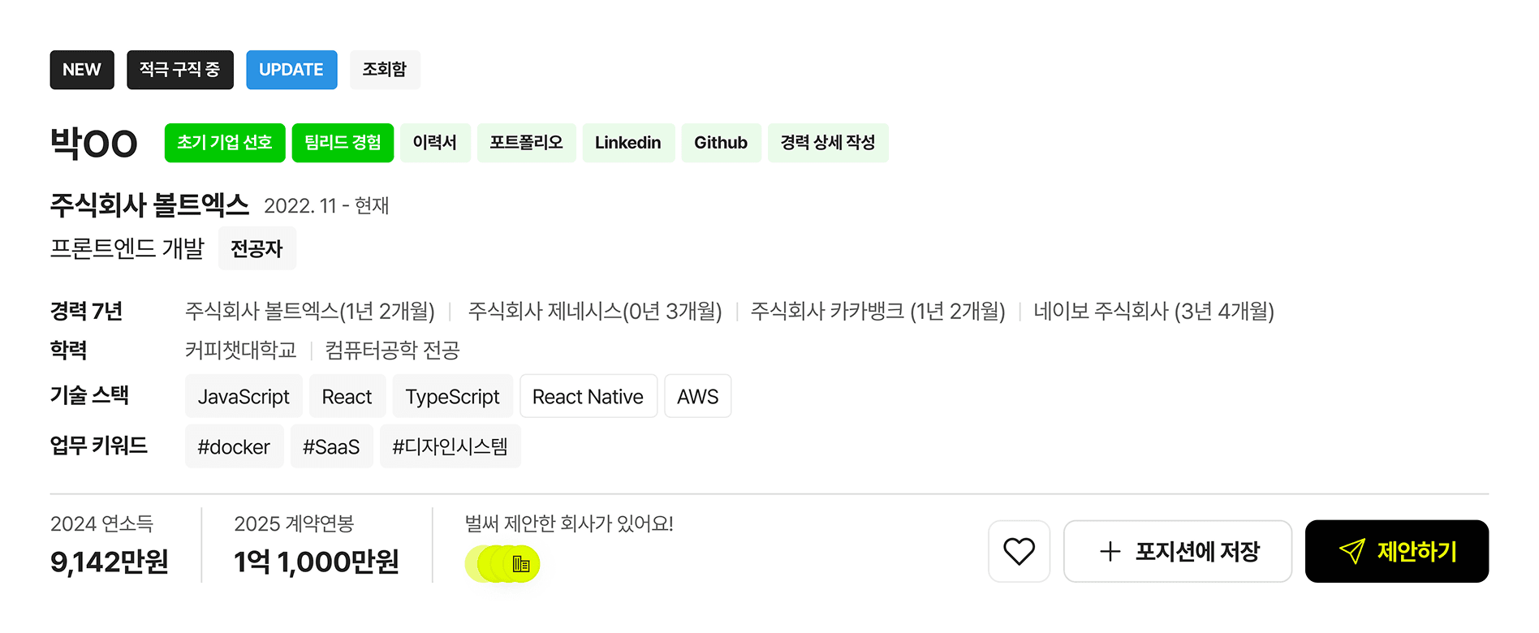Save candidate with 포지션에 저장 button
This screenshot has height=633, width=1539.
tap(1177, 551)
